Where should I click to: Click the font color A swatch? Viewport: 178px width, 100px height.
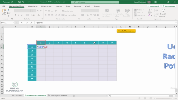[39, 15]
